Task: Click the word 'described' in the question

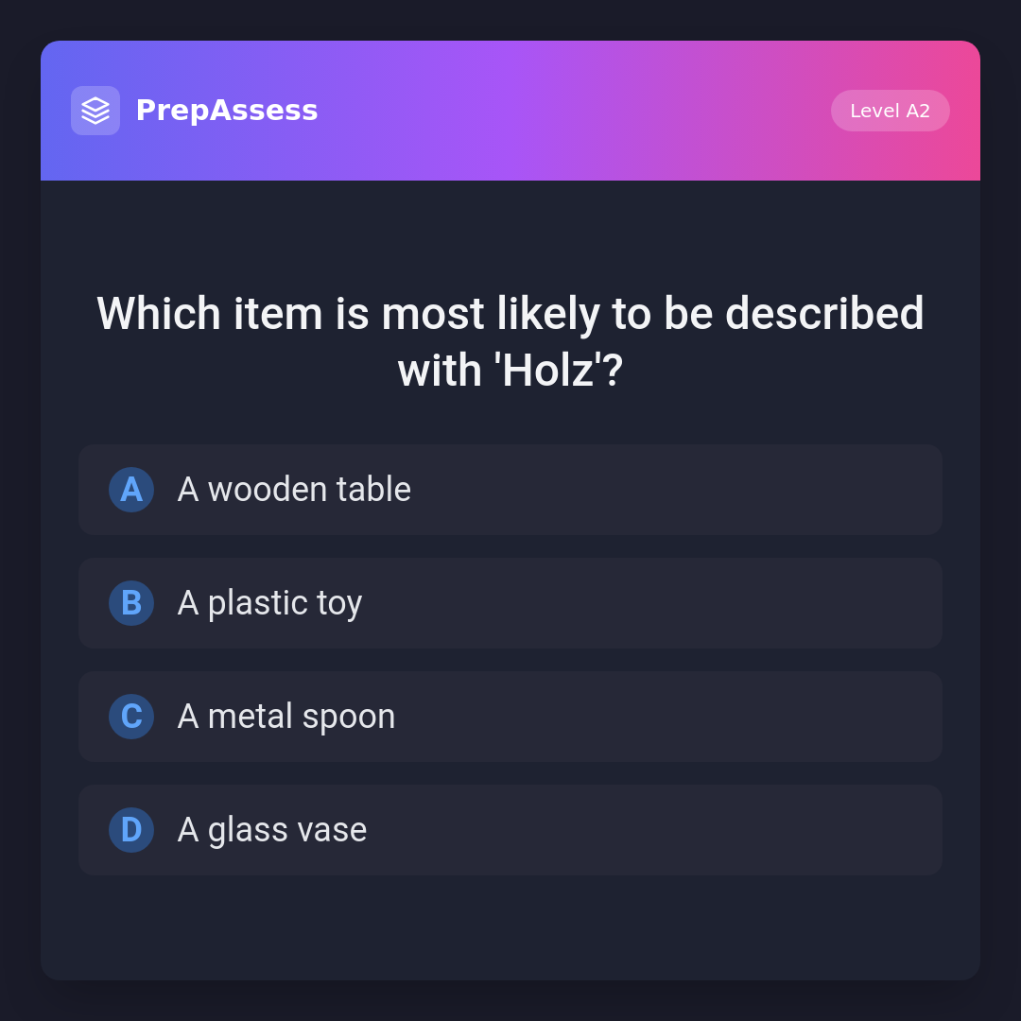Action: [x=824, y=314]
